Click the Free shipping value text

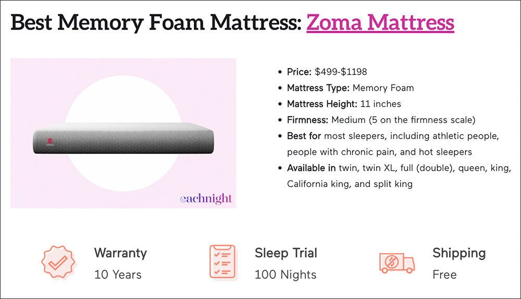tap(444, 275)
